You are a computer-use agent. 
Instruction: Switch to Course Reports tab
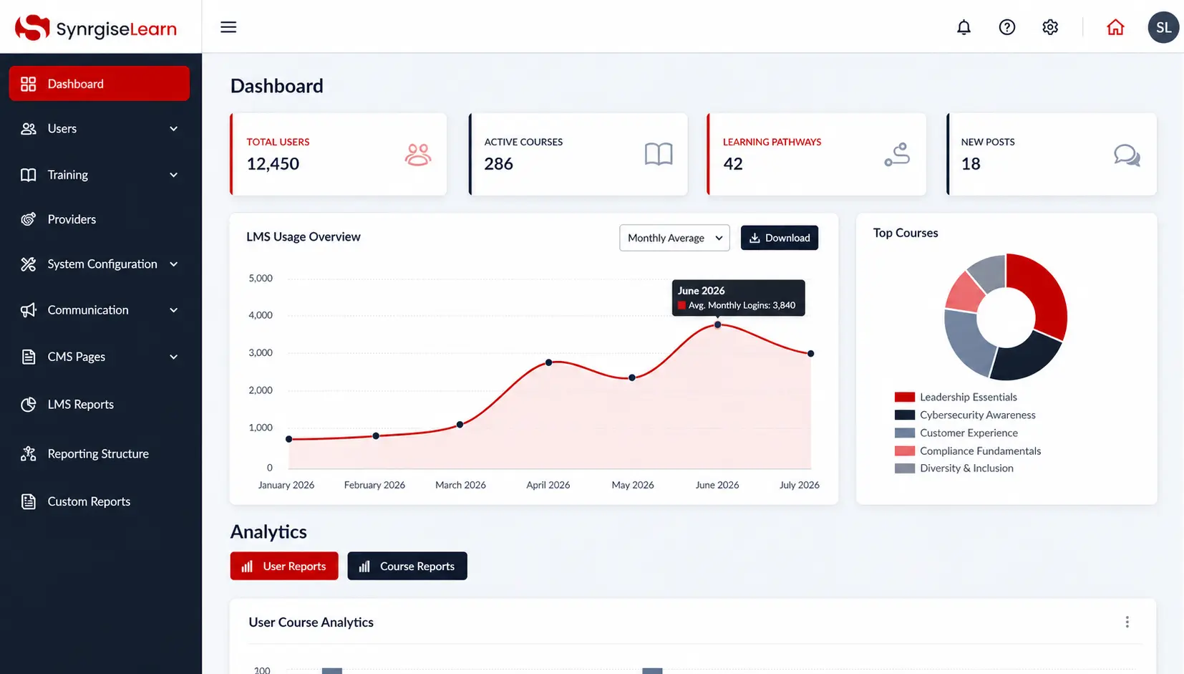click(407, 566)
